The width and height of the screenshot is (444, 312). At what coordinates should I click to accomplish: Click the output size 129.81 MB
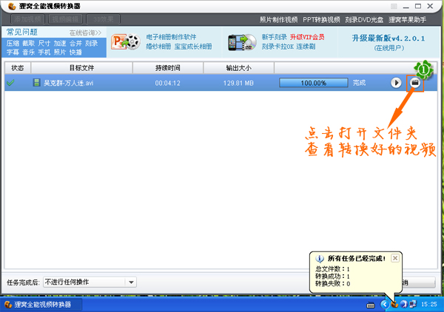[238, 83]
